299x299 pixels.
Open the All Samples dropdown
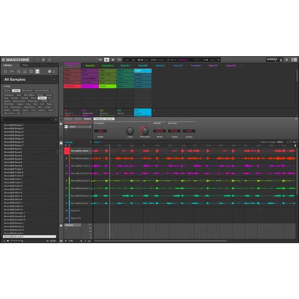click(29, 80)
